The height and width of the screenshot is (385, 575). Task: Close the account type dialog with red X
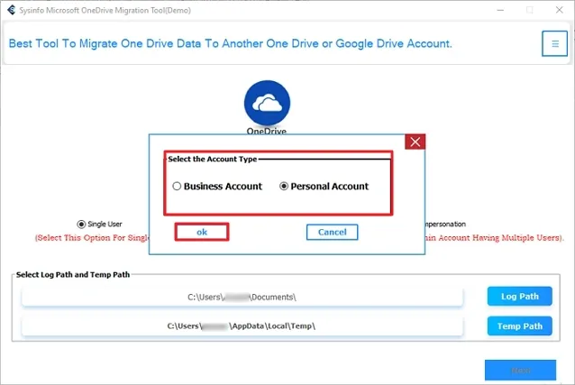[x=415, y=142]
